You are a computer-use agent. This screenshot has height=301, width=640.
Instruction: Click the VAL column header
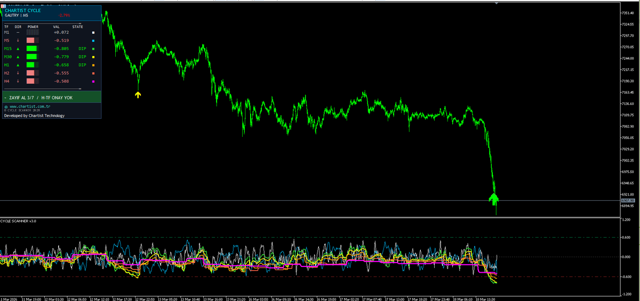tap(57, 26)
